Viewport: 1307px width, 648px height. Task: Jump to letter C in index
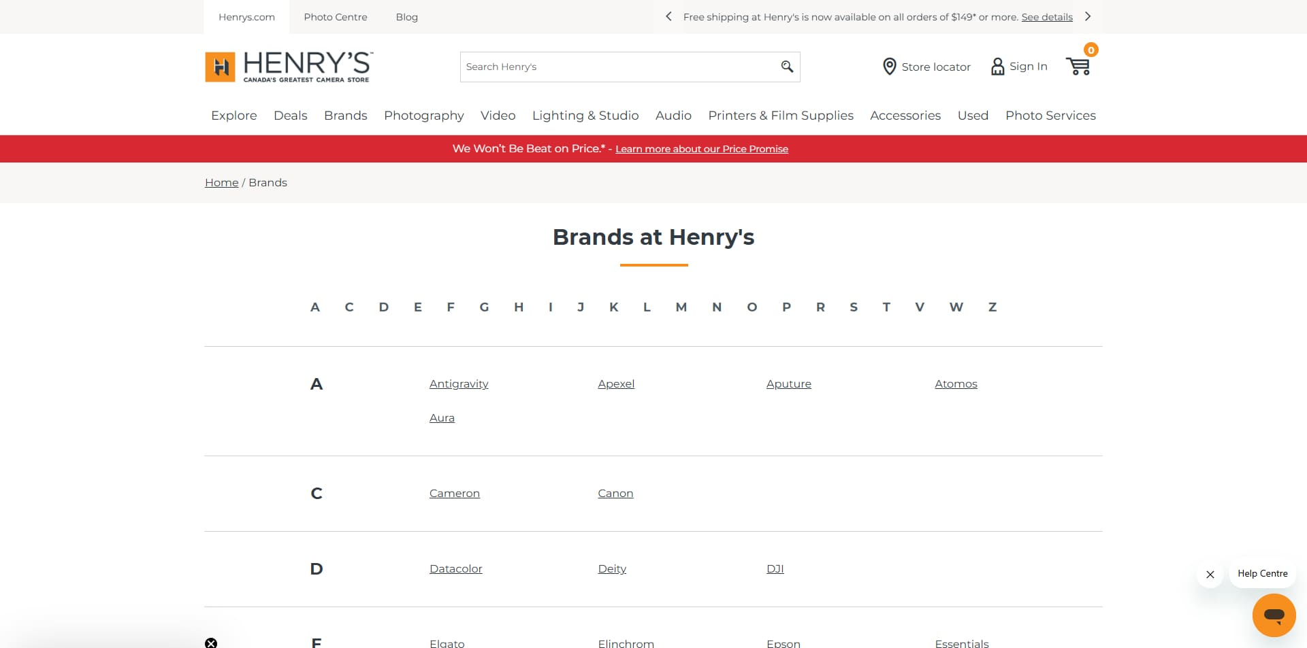click(x=349, y=307)
